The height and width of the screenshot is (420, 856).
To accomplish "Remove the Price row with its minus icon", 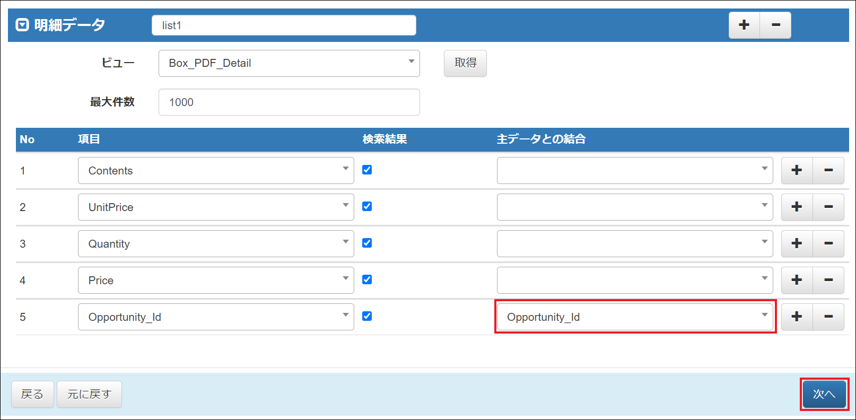I will 828,280.
